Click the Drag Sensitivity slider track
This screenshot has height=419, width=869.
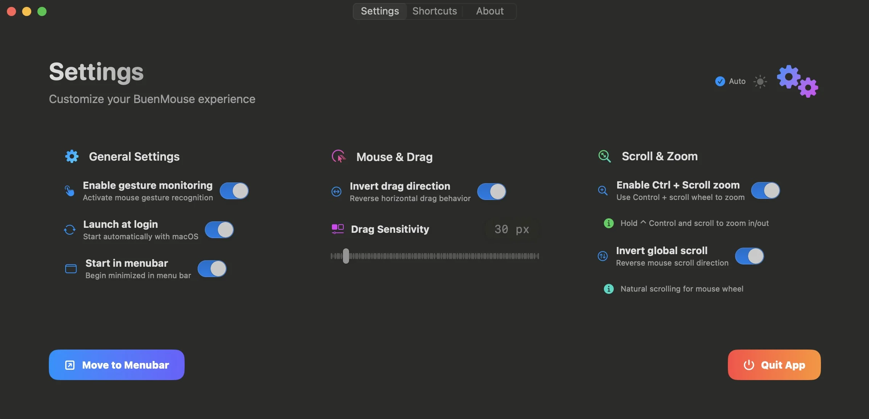(x=435, y=256)
